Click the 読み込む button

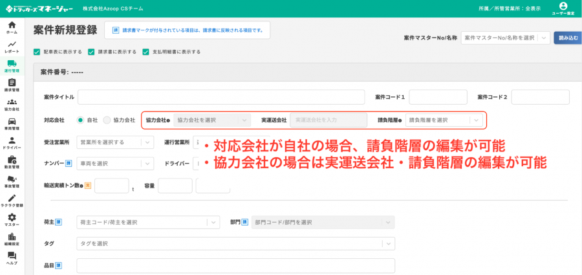[x=568, y=38]
